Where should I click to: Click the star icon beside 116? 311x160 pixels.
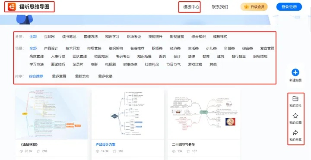pos(114,151)
